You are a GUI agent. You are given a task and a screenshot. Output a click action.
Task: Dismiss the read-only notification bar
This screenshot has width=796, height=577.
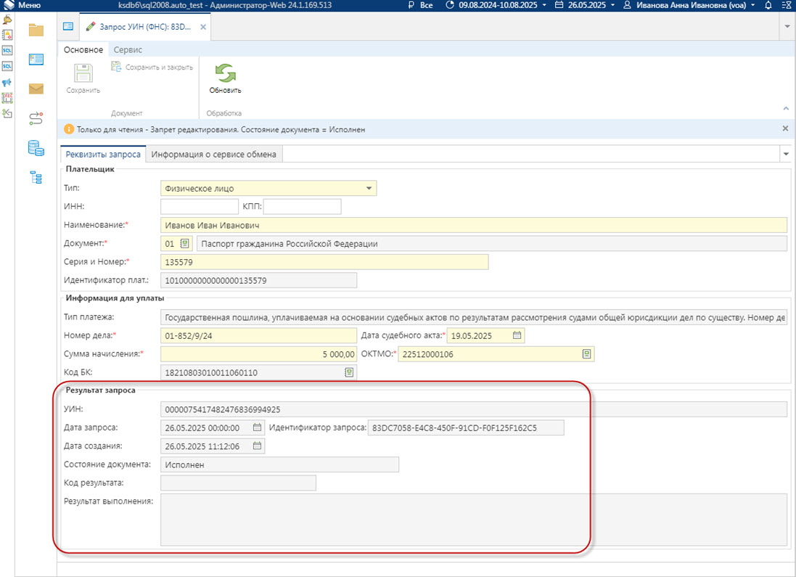click(785, 128)
